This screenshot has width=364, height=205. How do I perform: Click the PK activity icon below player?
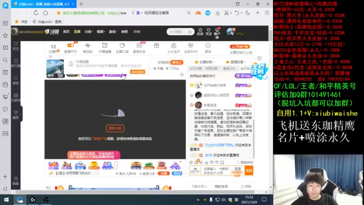pos(107,165)
